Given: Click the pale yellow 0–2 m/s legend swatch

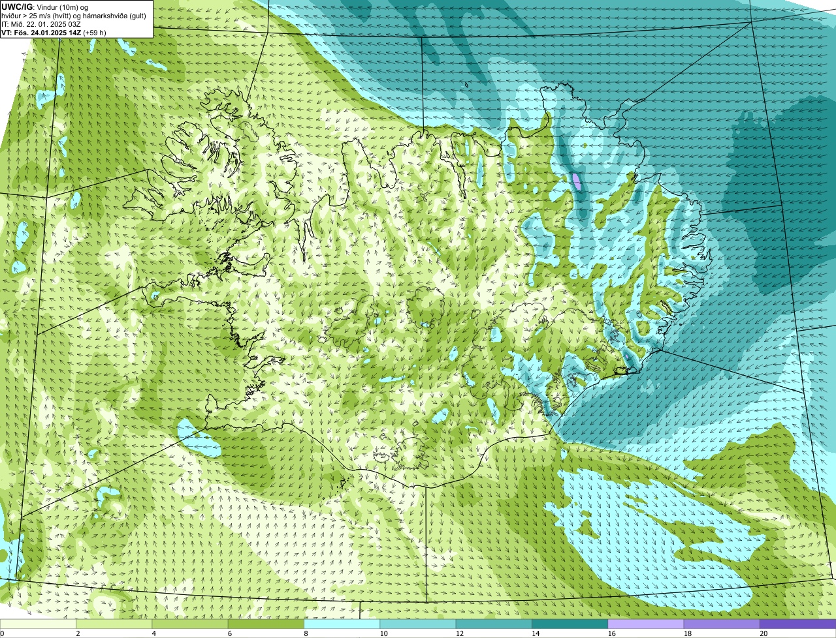Looking at the screenshot, I should pyautogui.click(x=38, y=624).
